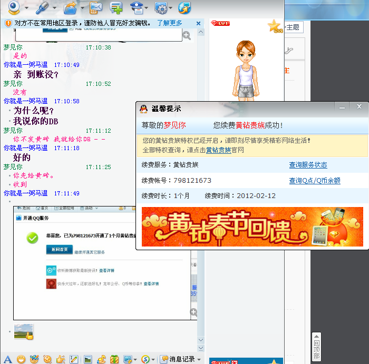
Task: Click the screen capture monitor icon
Action: tap(128, 359)
